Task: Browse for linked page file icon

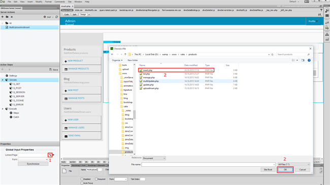Action: pos(50,155)
